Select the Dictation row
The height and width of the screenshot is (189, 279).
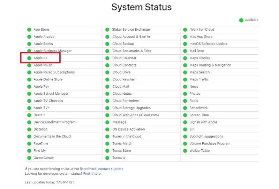(x=64, y=129)
